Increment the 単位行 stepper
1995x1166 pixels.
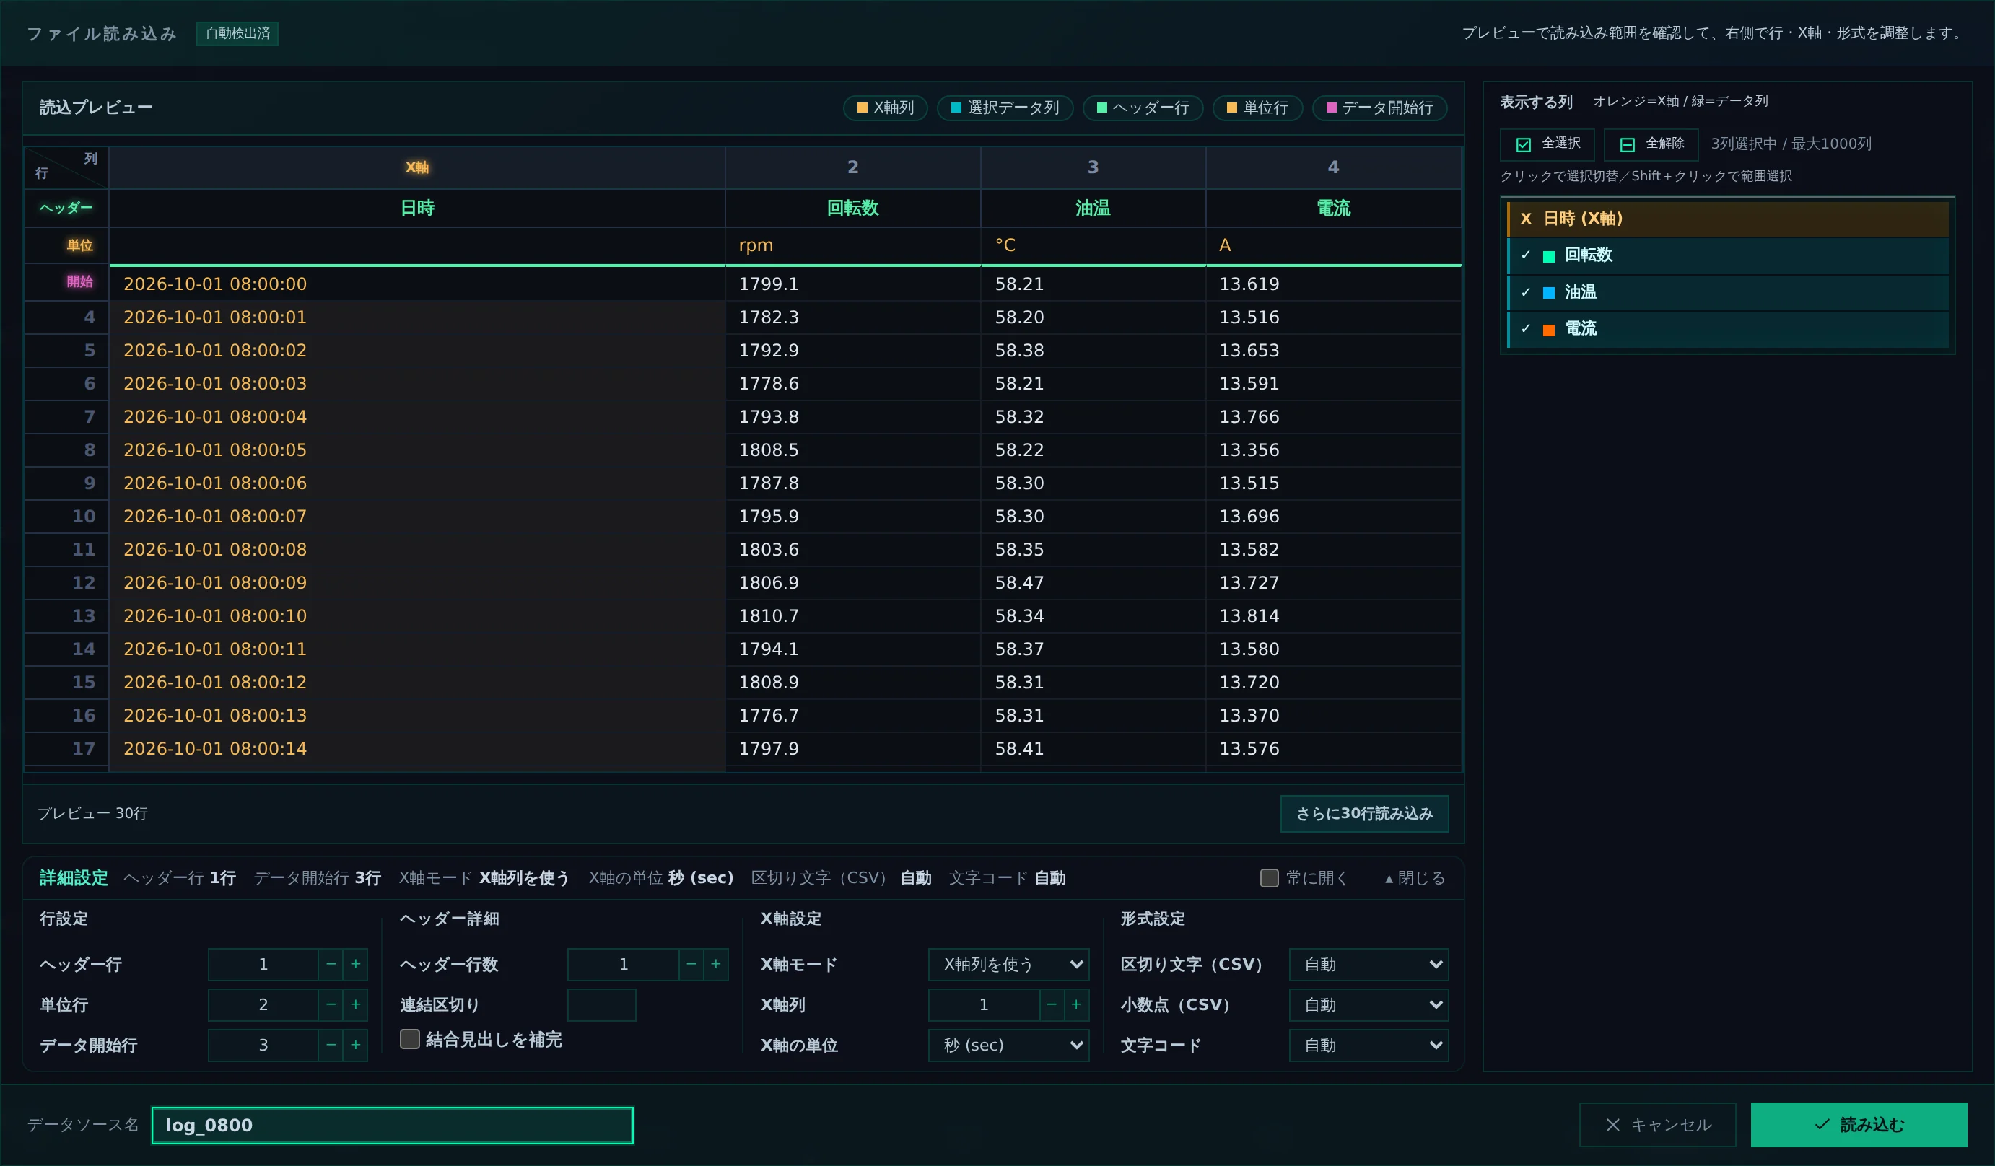(x=355, y=1004)
